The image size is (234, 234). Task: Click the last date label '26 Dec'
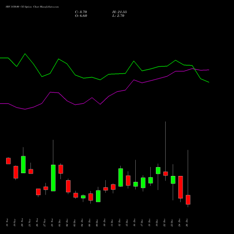point(187,222)
